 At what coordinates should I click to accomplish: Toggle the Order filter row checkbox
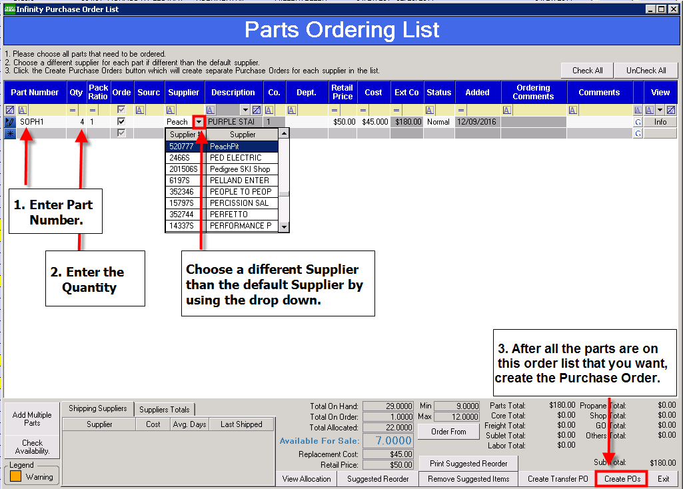pyautogui.click(x=121, y=110)
